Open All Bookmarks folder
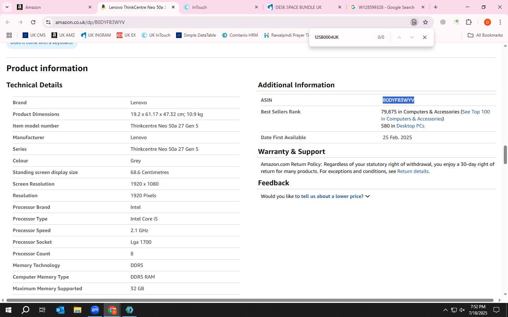The width and height of the screenshot is (508, 317). (485, 35)
